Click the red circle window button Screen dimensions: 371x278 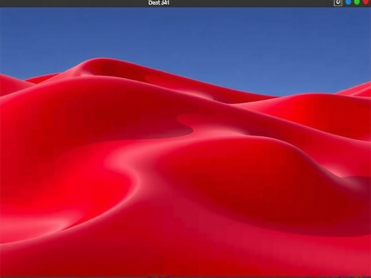tap(365, 2)
